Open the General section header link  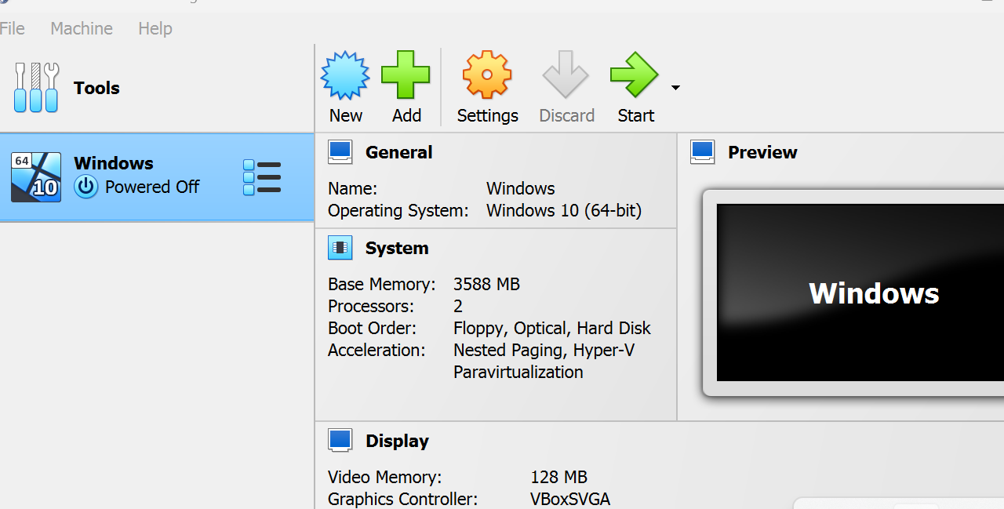tap(399, 152)
